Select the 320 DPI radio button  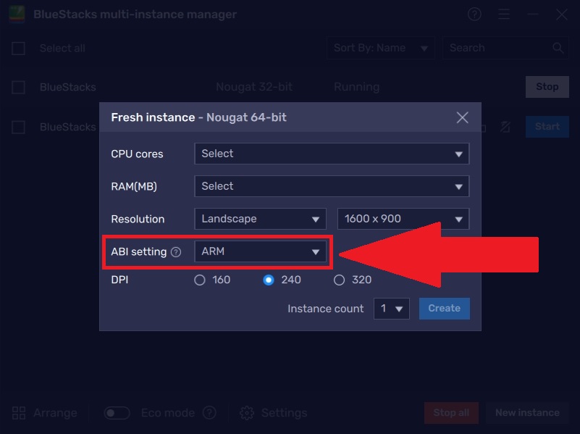[x=339, y=280]
